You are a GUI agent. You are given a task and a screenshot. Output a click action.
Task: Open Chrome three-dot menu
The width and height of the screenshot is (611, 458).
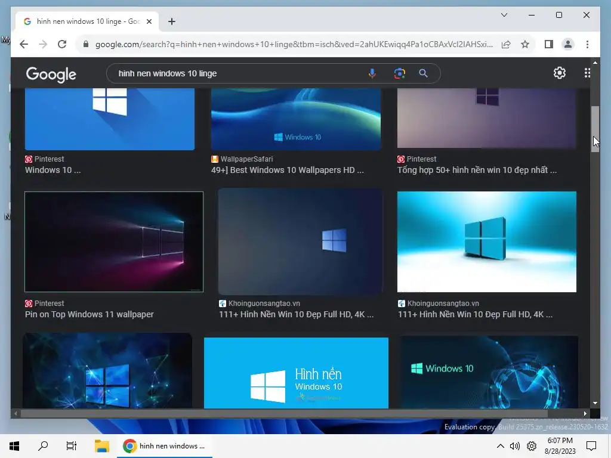coord(587,44)
